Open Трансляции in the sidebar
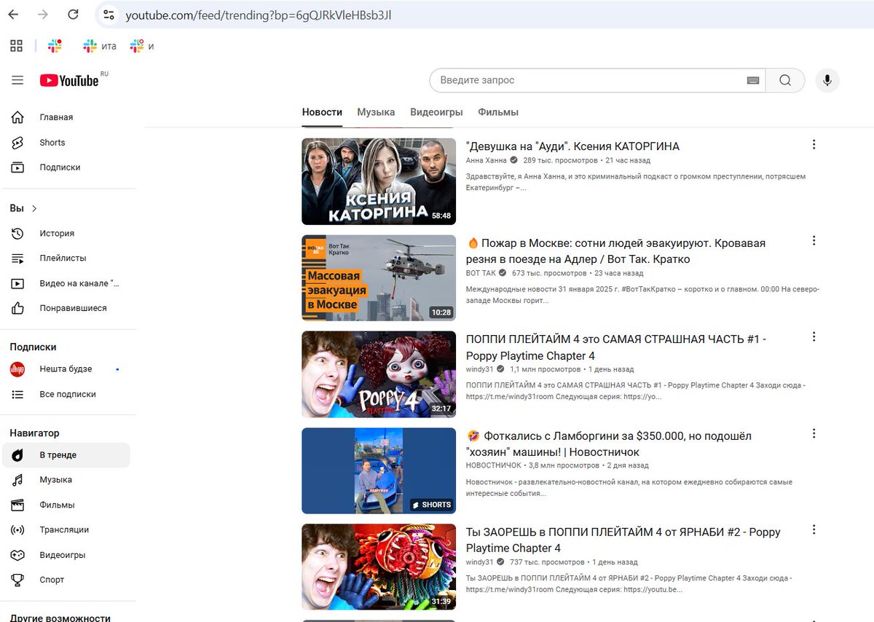Screen dimensions: 874x622 point(66,530)
